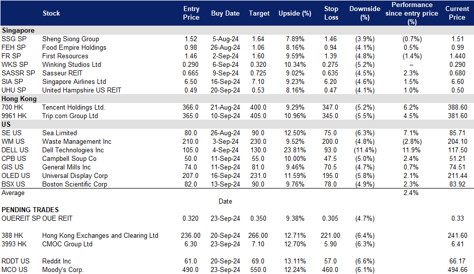Image resolution: width=474 pixels, height=274 pixels.
Task: Click Tencent's current price 388.60
Action: click(x=457, y=108)
